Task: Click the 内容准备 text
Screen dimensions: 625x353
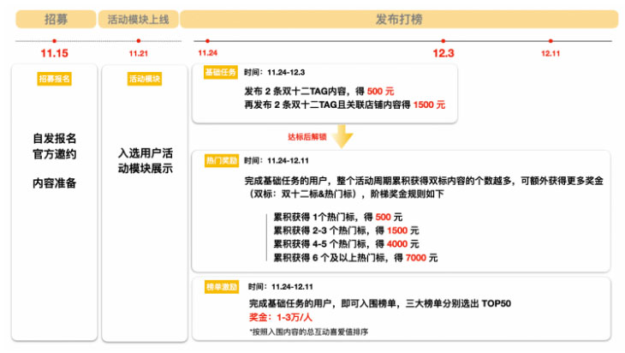Action: 55,183
